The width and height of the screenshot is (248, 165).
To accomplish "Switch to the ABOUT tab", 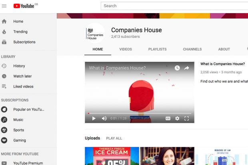I will (224, 49).
